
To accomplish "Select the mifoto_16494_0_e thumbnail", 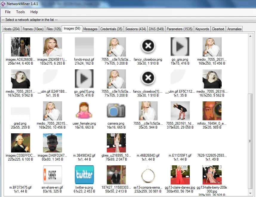I will pos(212,111).
